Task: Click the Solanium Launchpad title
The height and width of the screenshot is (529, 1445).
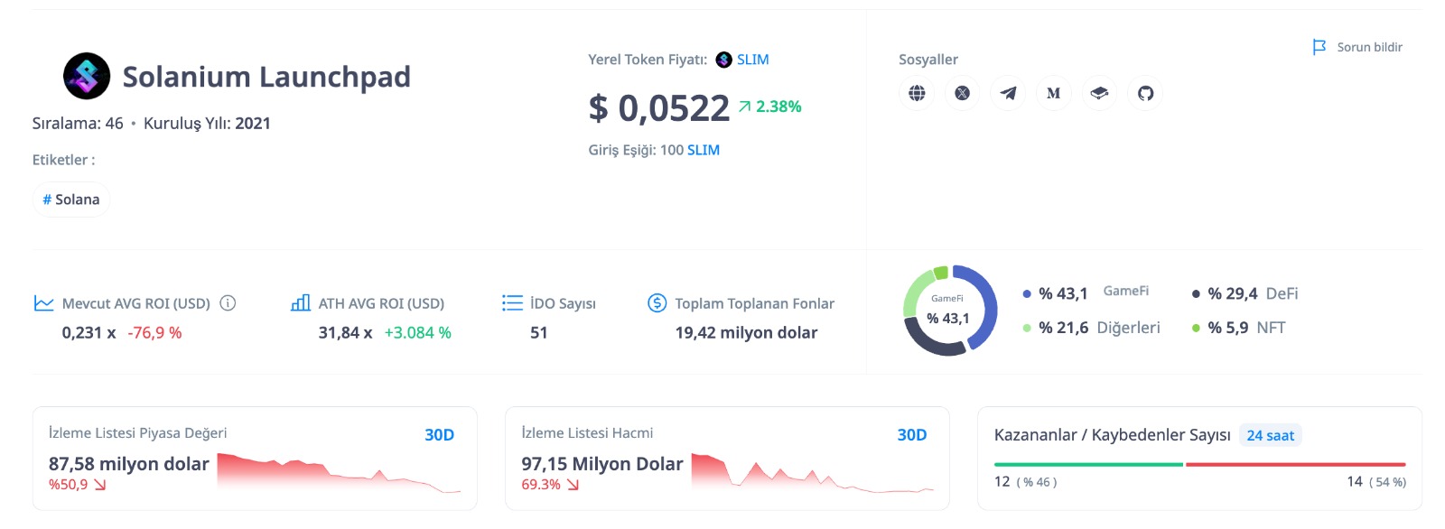Action: [266, 77]
